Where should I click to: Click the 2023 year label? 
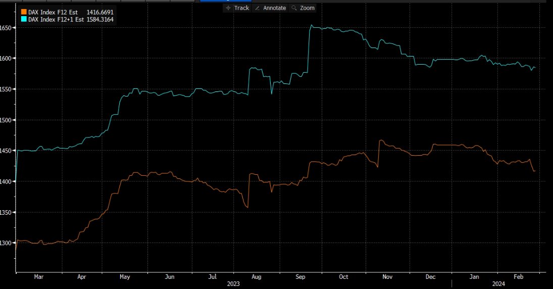pyautogui.click(x=233, y=284)
